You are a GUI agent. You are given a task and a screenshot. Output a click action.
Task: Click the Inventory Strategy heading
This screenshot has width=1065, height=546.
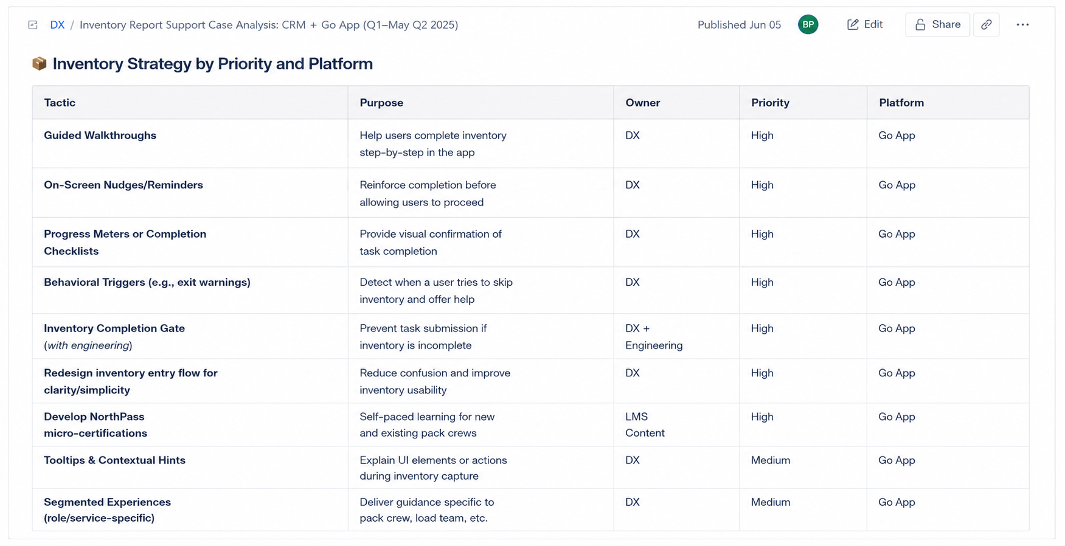point(212,63)
